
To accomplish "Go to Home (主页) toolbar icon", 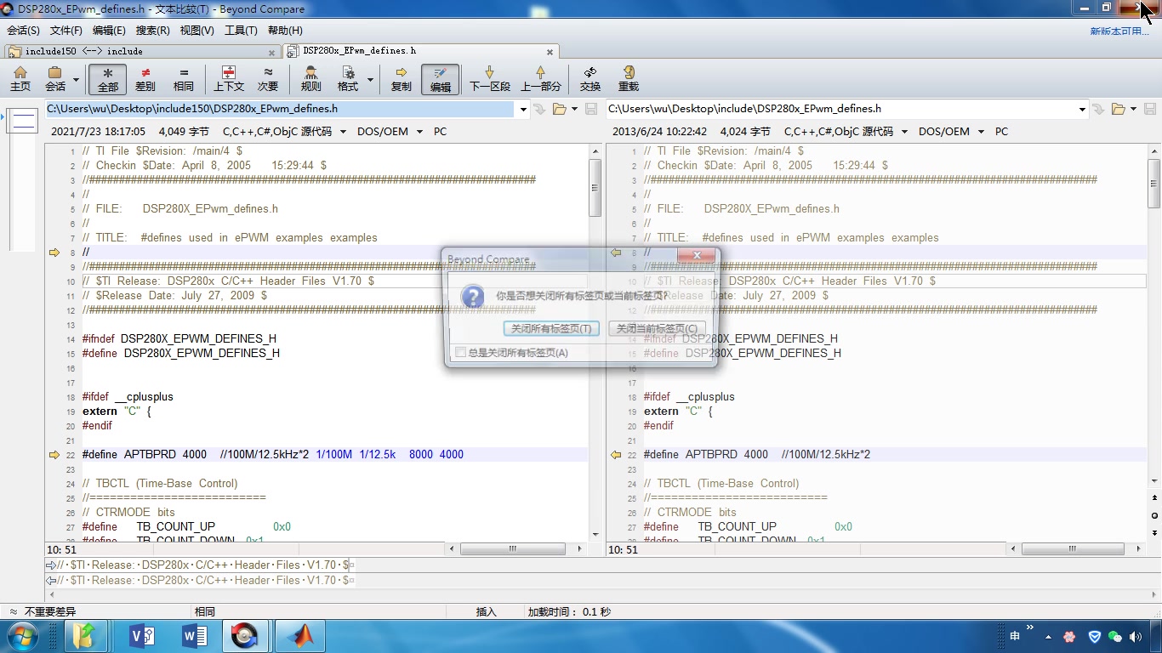I will tap(20, 79).
